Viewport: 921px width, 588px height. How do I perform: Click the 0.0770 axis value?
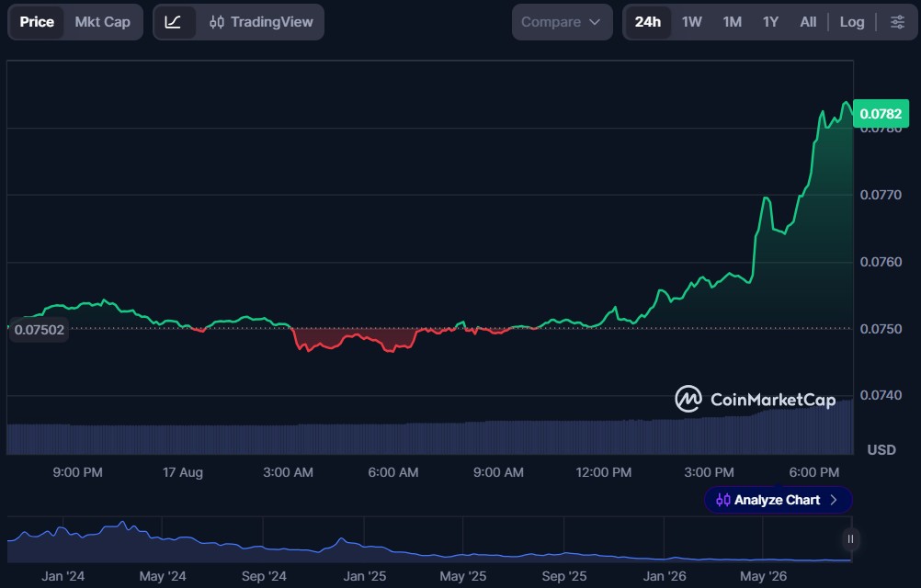[x=881, y=195]
